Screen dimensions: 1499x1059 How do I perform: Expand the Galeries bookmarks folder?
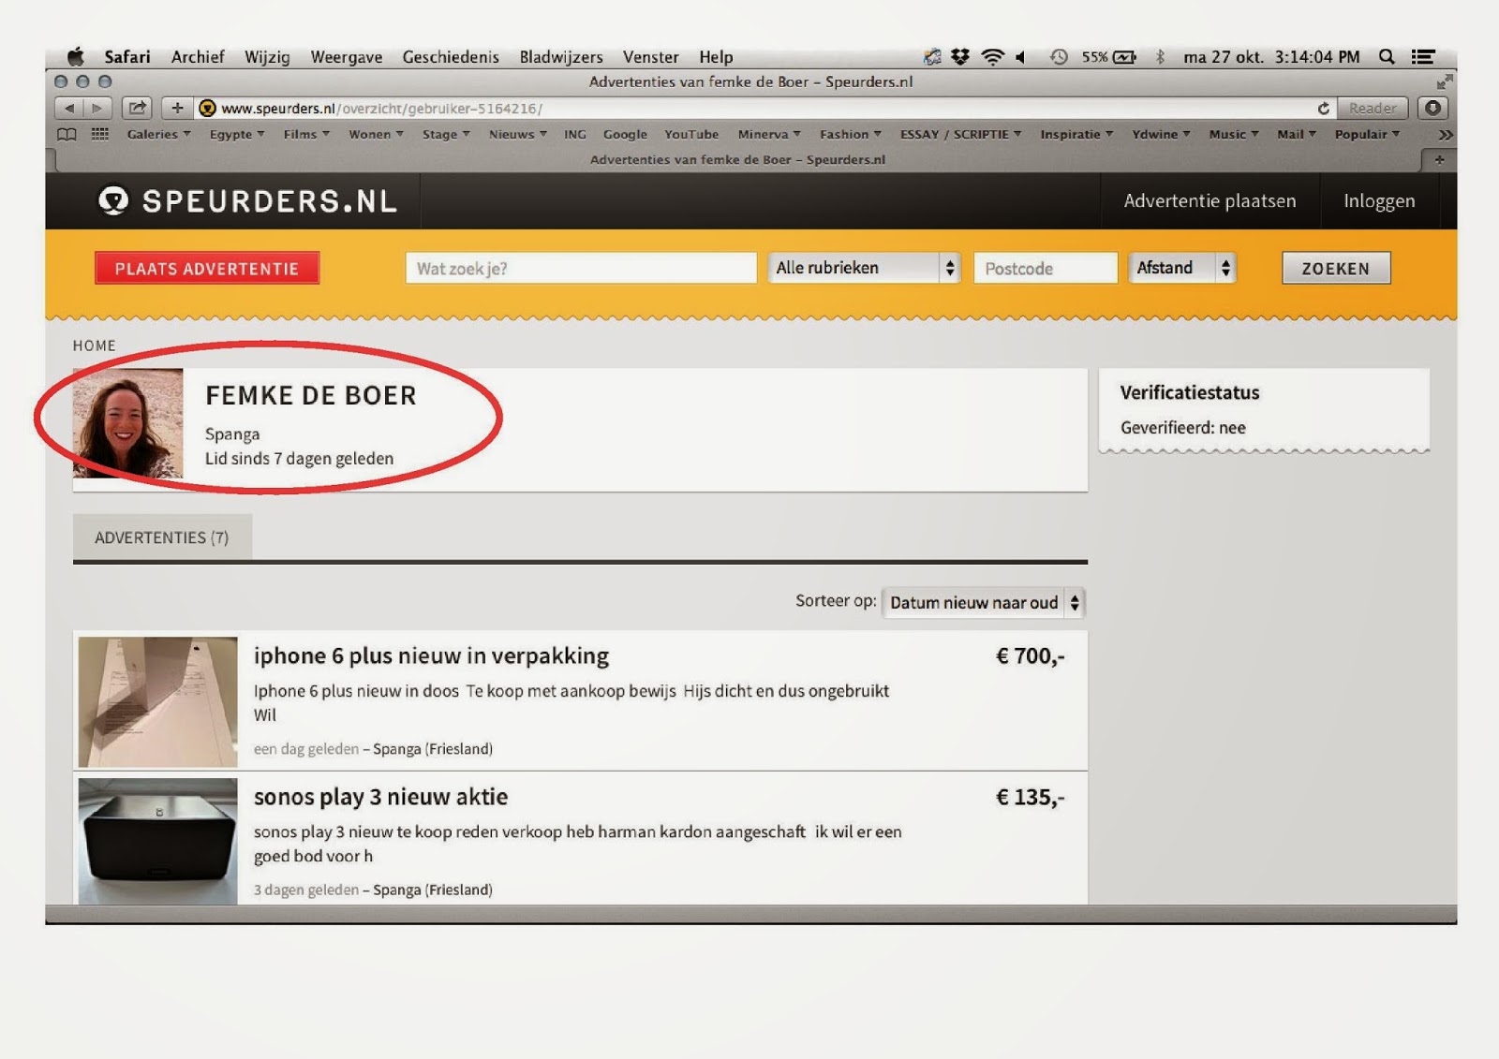point(158,135)
